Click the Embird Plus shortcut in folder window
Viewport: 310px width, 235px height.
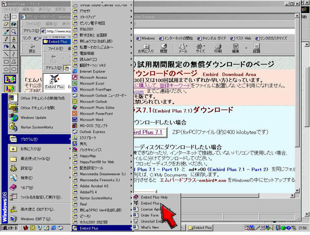point(54,81)
